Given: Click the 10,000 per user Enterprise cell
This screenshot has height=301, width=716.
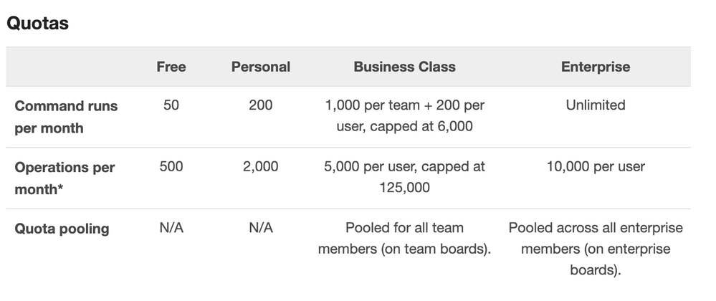Looking at the screenshot, I should tap(596, 166).
